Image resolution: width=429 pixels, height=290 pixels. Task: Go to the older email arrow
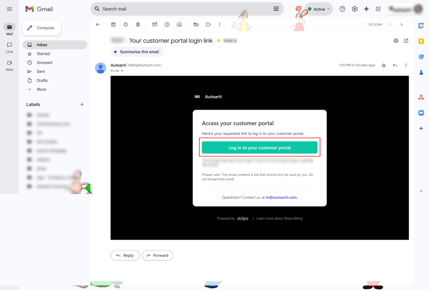coord(401,25)
